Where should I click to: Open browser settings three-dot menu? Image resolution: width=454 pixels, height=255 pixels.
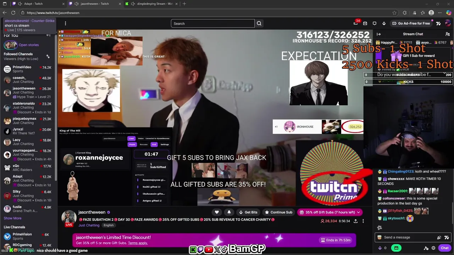[x=440, y=13]
